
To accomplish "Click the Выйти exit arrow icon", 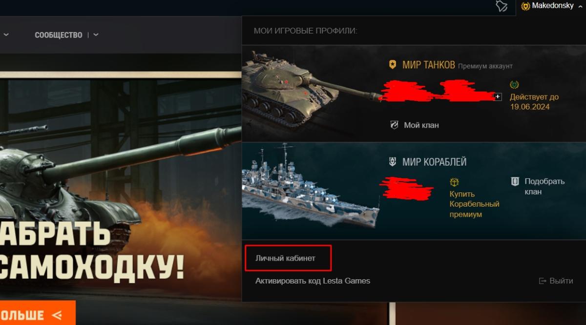I will [542, 281].
